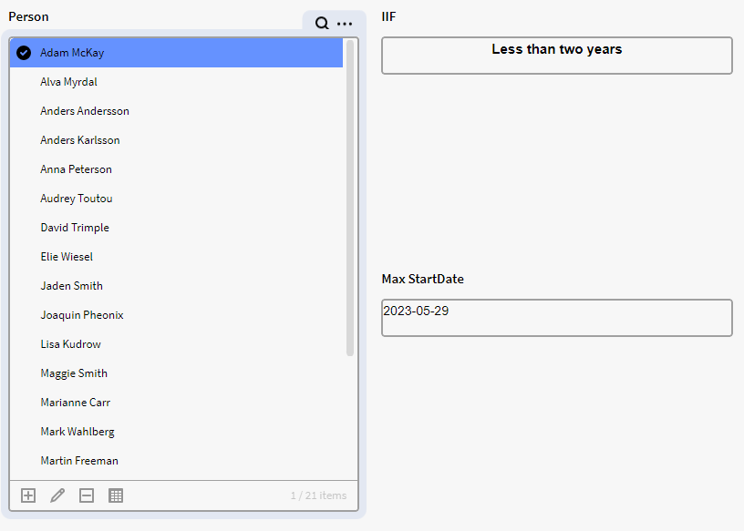Choose Anna Peterson in Person list
Image resolution: width=744 pixels, height=531 pixels.
click(x=77, y=169)
